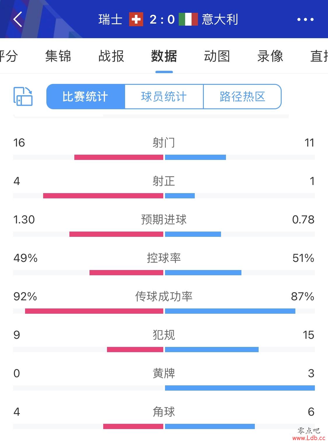This screenshot has width=328, height=441.
Task: Select the 球员统计 segment
Action: [164, 97]
